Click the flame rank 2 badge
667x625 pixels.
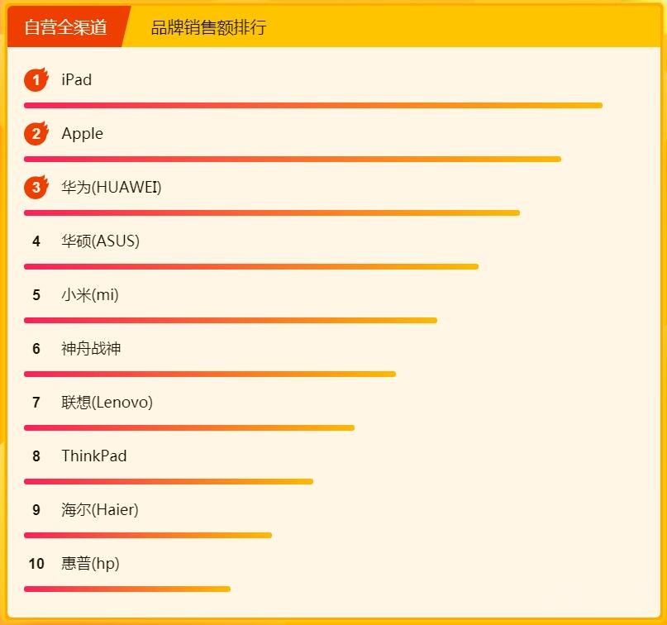coord(36,134)
